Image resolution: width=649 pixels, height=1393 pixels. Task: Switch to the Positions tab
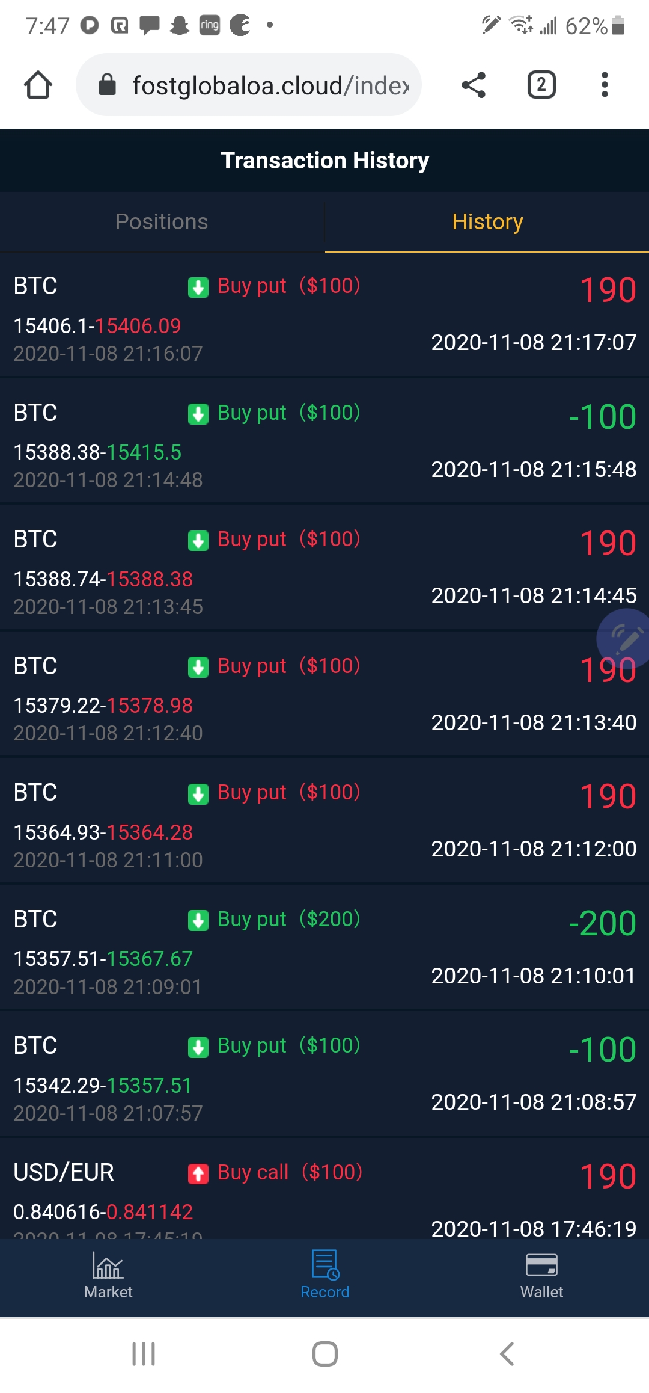(x=162, y=221)
